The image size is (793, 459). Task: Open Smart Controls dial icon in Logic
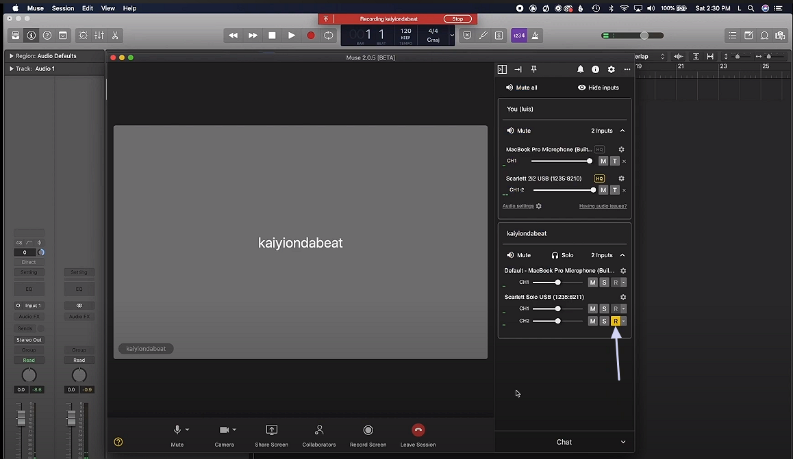84,36
